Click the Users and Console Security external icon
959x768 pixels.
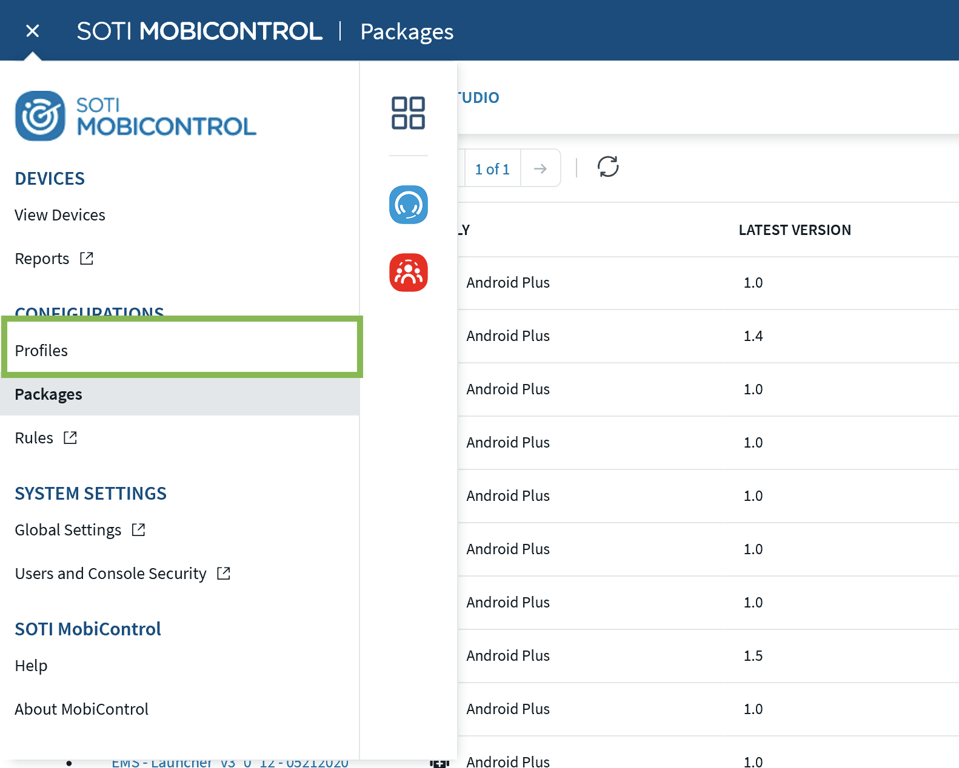tap(224, 573)
